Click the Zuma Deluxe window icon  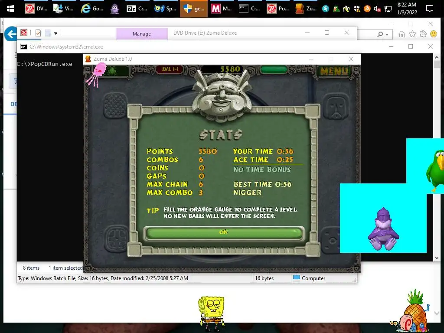tap(88, 59)
